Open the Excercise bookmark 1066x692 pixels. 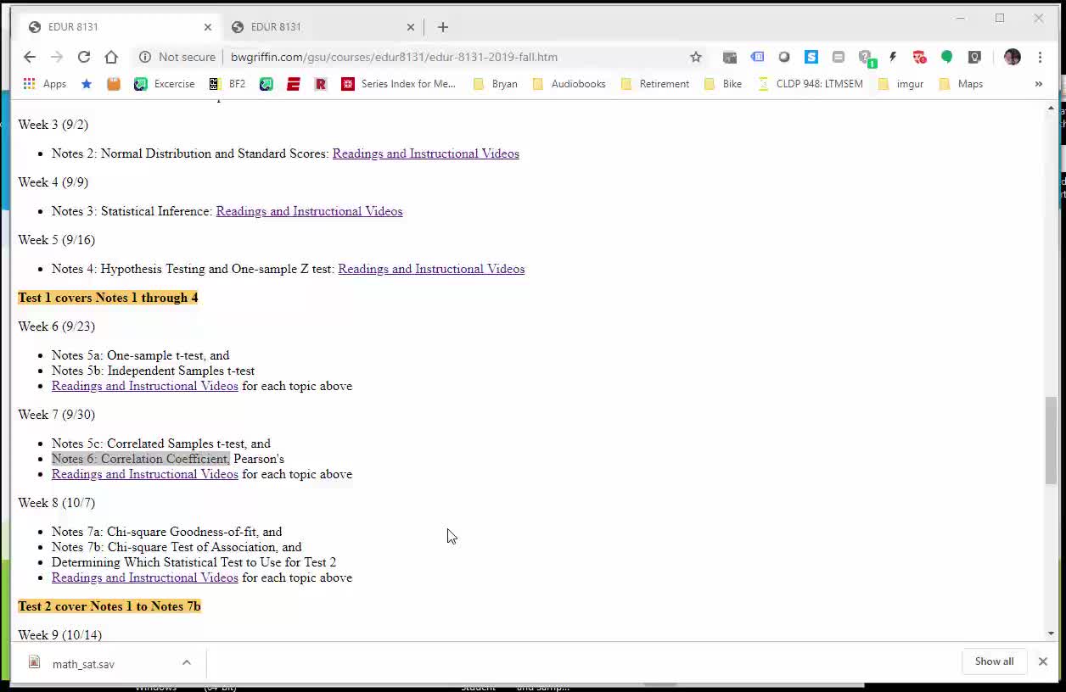tap(165, 84)
